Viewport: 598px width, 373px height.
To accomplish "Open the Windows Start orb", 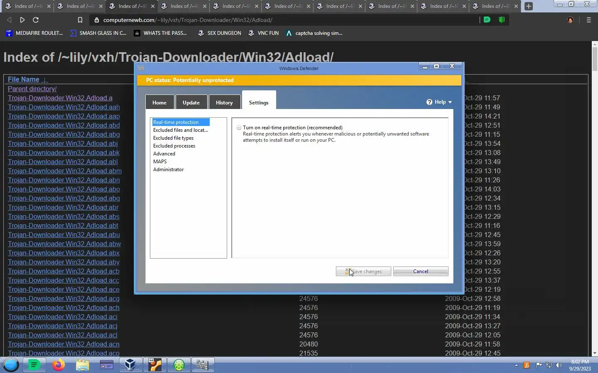I will click(x=11, y=365).
